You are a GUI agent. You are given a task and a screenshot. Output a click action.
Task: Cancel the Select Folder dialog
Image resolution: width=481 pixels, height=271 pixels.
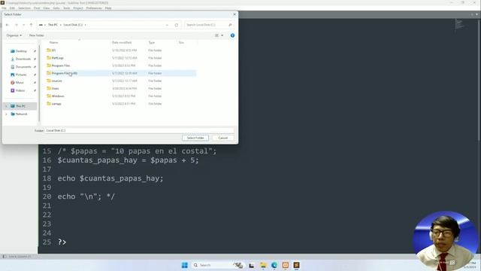(x=223, y=138)
